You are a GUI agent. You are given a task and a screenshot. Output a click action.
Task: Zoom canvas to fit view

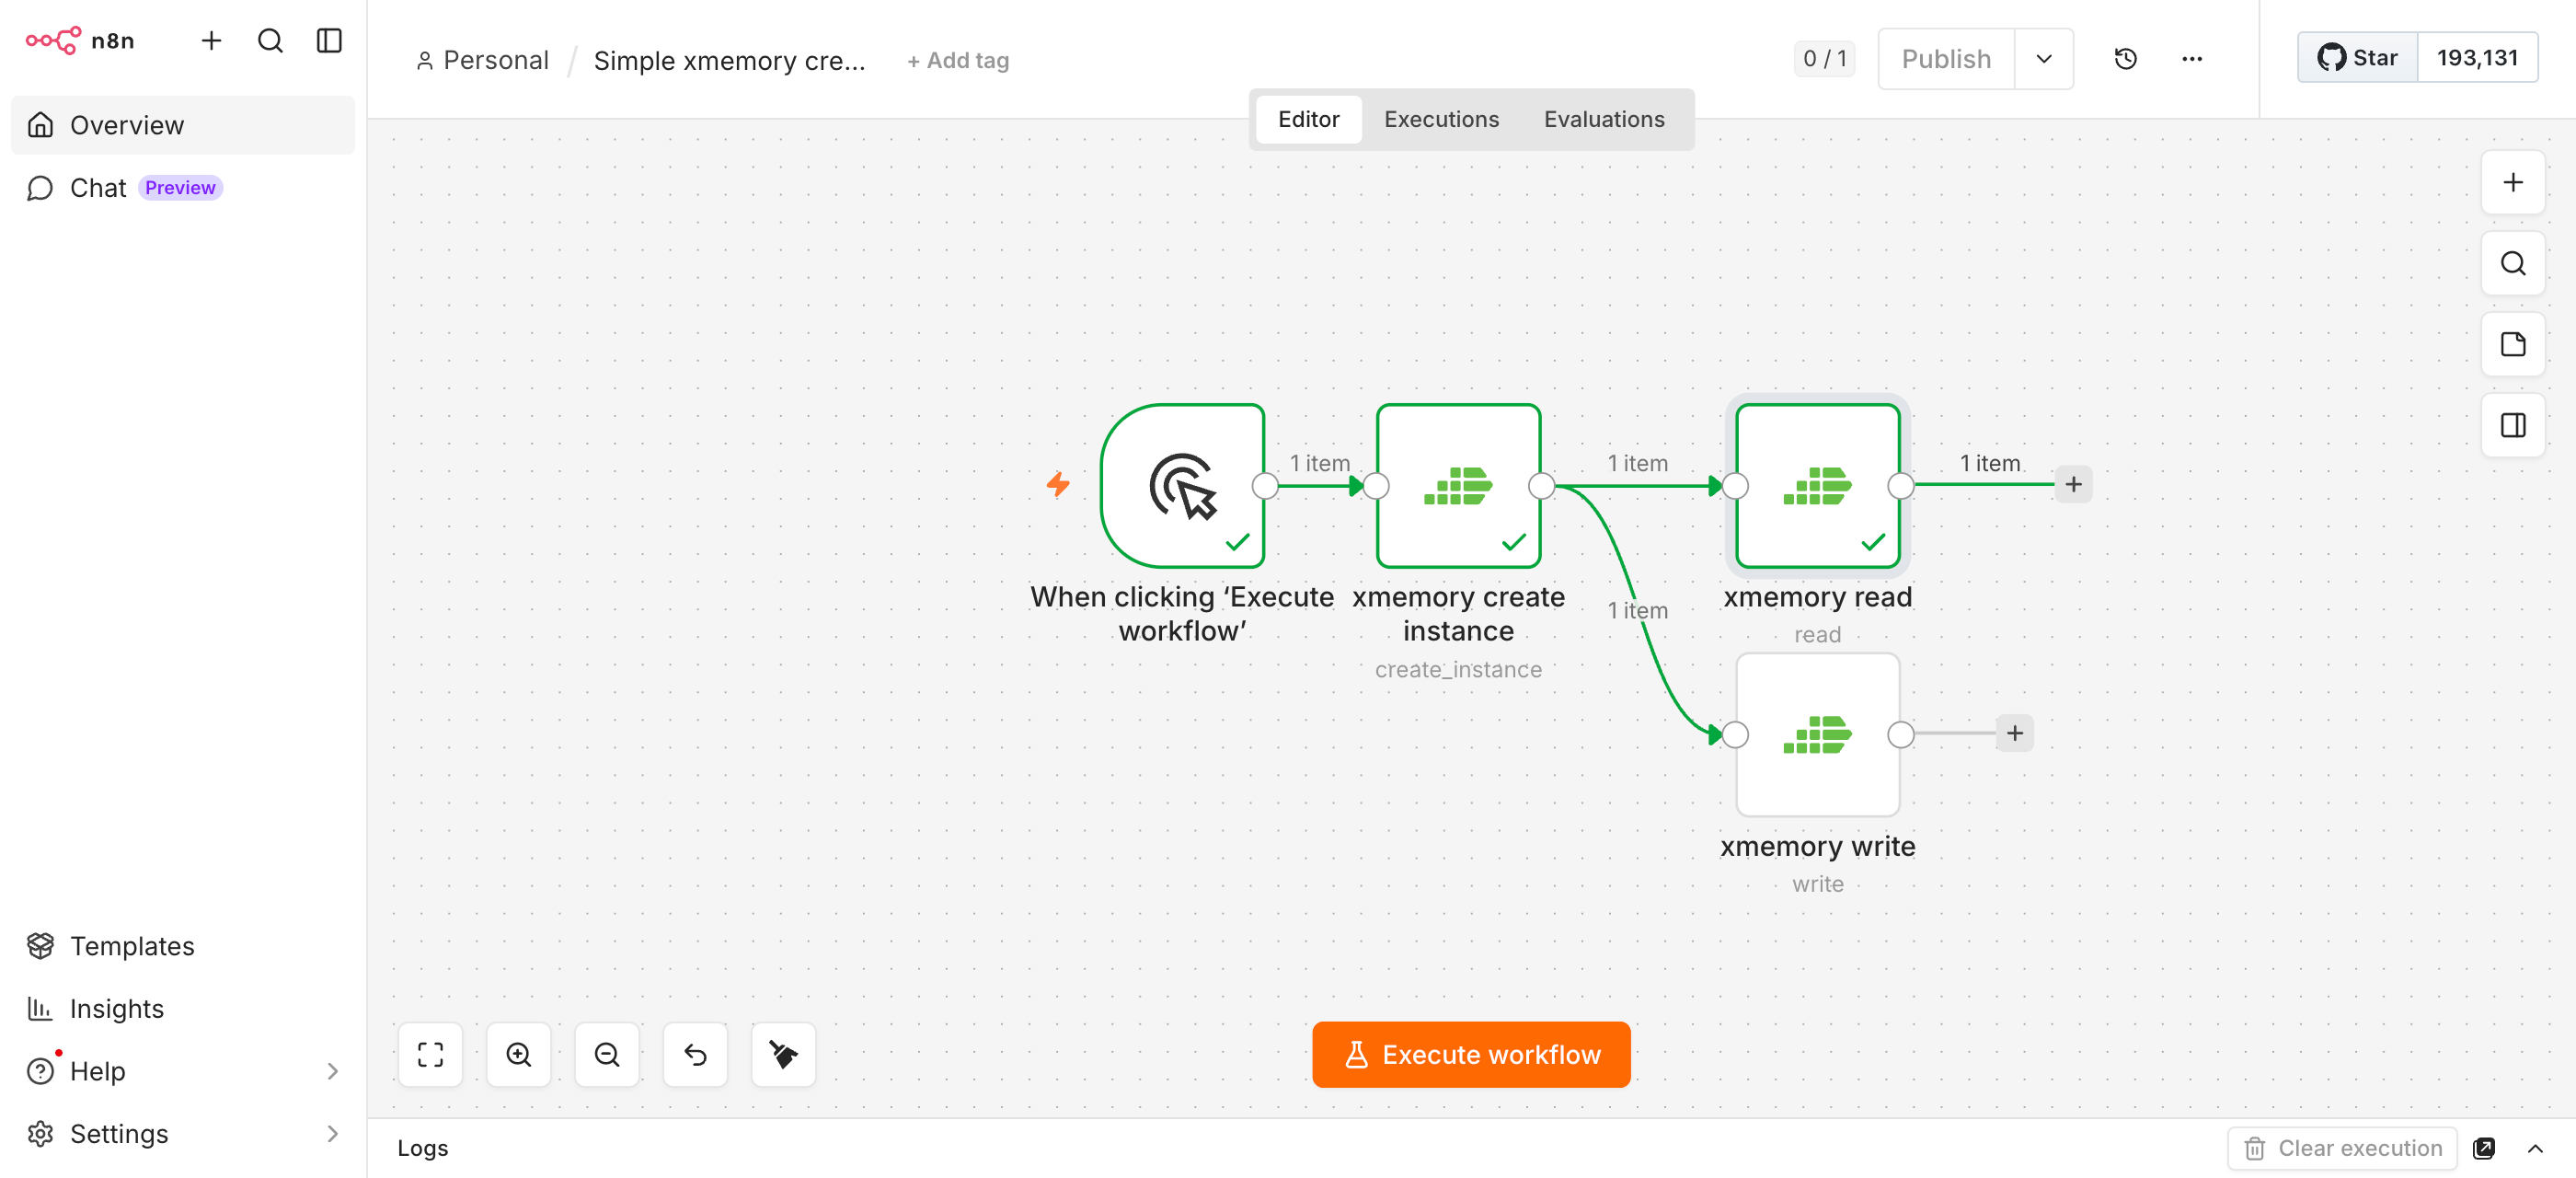[430, 1054]
